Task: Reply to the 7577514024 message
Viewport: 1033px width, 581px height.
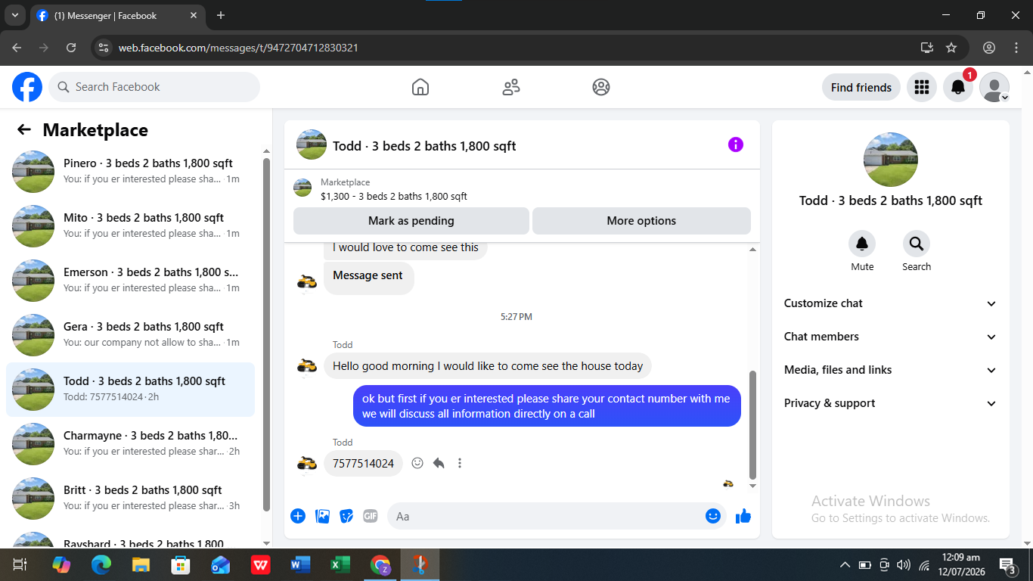Action: pyautogui.click(x=439, y=463)
